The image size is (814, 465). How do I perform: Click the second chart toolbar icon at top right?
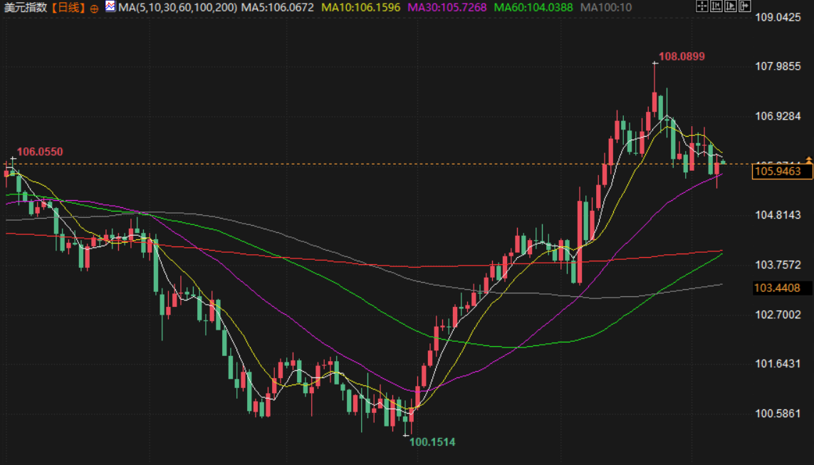pyautogui.click(x=714, y=7)
